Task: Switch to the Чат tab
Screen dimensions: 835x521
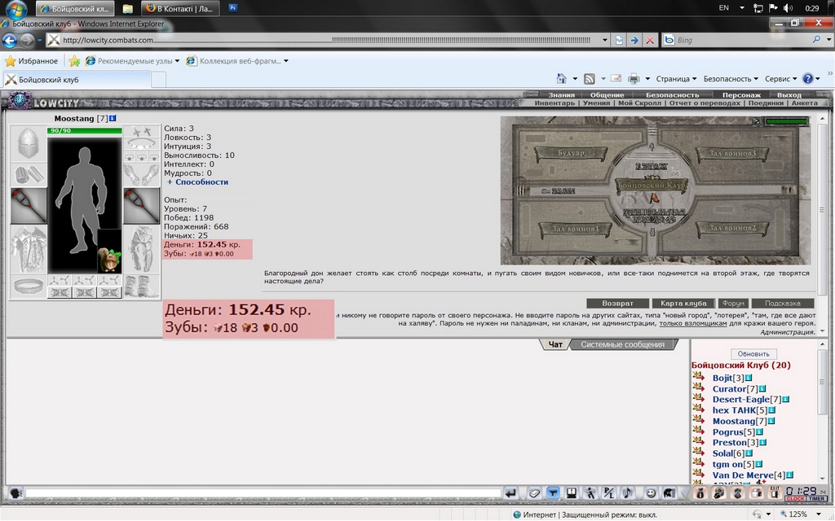Action: pos(555,344)
